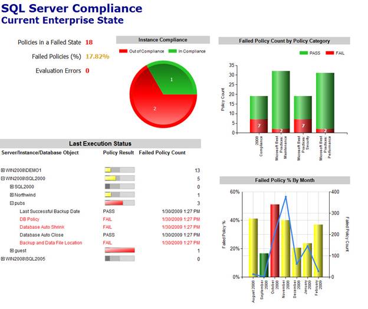Click the Database Auto Close policy
This screenshot has width=368, height=309.
click(41, 235)
